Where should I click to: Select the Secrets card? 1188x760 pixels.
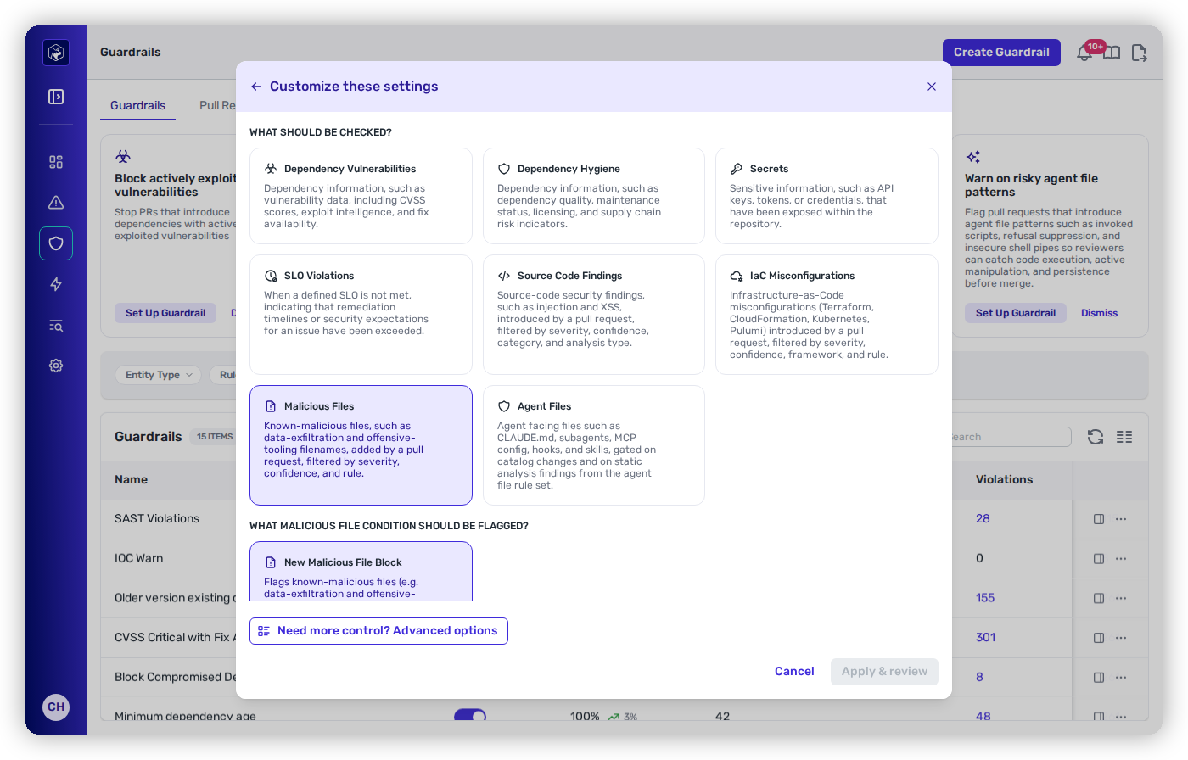827,196
